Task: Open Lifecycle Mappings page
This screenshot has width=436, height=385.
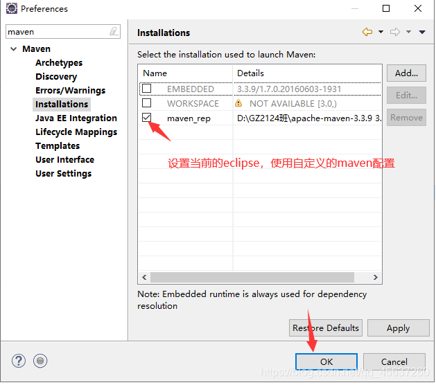Action: (x=76, y=132)
